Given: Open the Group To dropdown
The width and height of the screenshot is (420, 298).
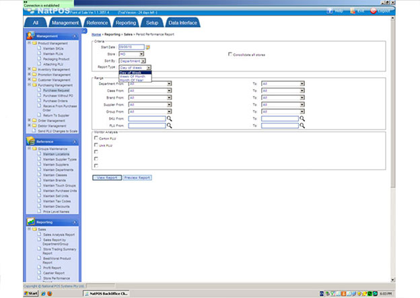Looking at the screenshot, I should coord(283,111).
